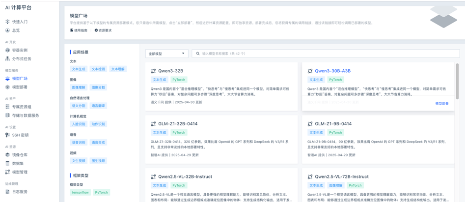Click the 日志服务 log icon
Screen dimensions: 466x203
point(8,192)
